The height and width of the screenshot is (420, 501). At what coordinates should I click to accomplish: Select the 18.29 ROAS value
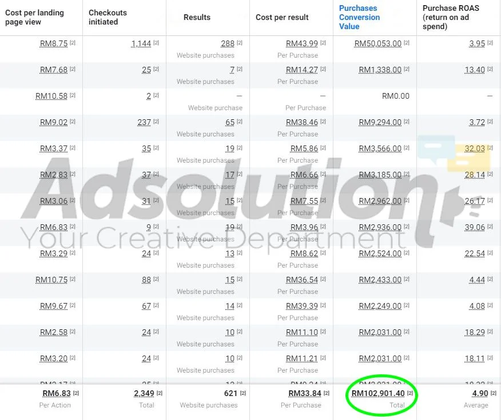(x=475, y=332)
